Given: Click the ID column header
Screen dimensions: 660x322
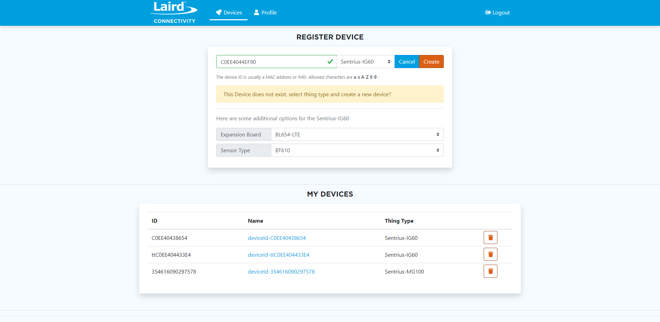Looking at the screenshot, I should pos(155,221).
